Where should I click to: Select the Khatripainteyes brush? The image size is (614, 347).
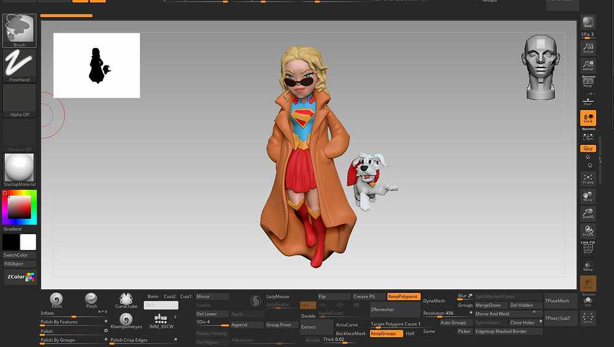click(126, 321)
